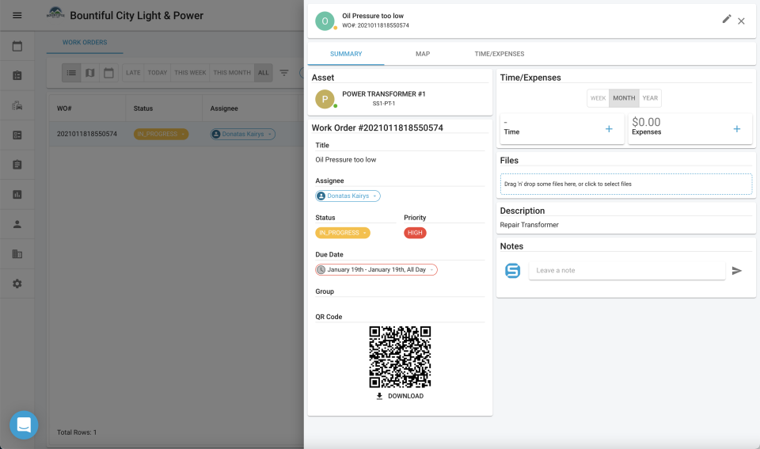Open IN_PROGRESS status dropdown in table row
This screenshot has height=449, width=760.
[161, 135]
